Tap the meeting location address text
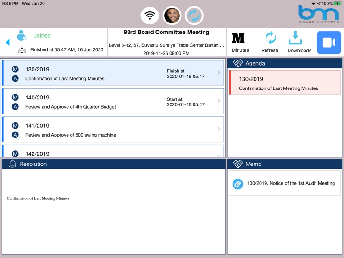The height and width of the screenshot is (258, 344). tap(166, 45)
